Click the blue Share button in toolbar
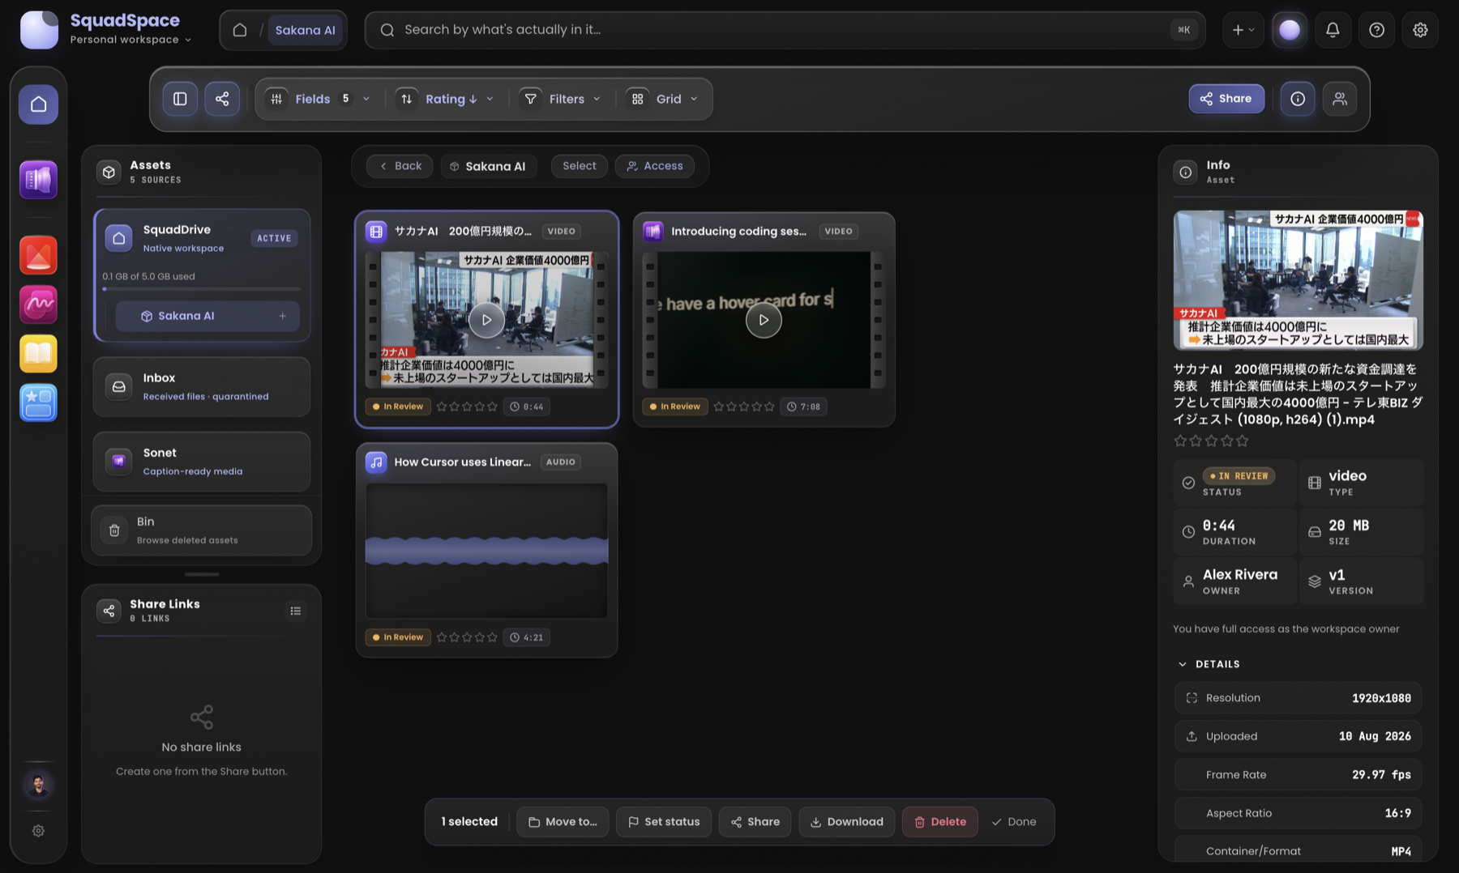Image resolution: width=1459 pixels, height=873 pixels. click(1226, 99)
